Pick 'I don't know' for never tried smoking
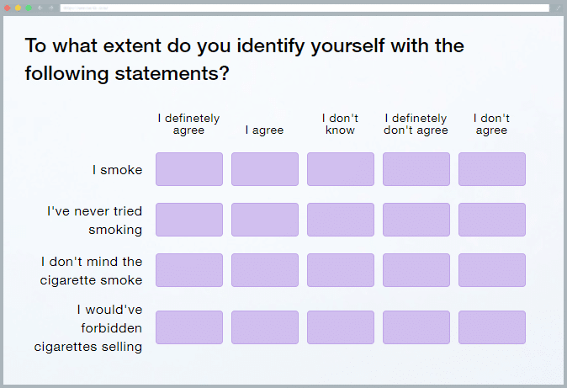This screenshot has width=567, height=388. coord(341,220)
